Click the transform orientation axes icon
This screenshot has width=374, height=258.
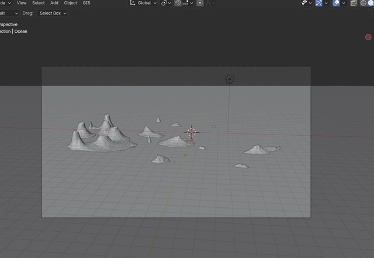(x=133, y=3)
